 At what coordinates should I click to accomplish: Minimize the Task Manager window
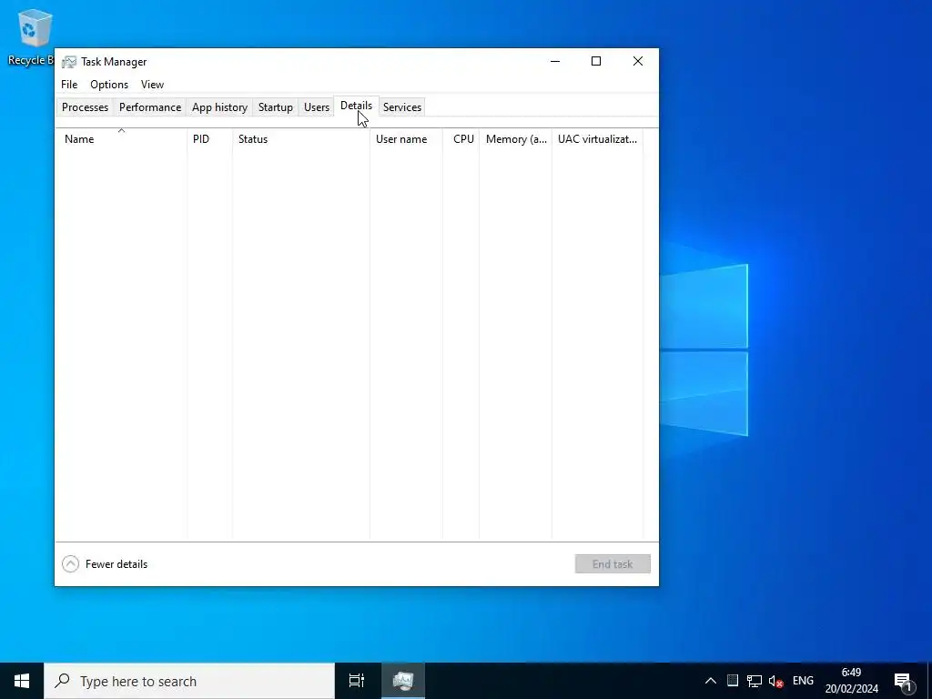555,61
